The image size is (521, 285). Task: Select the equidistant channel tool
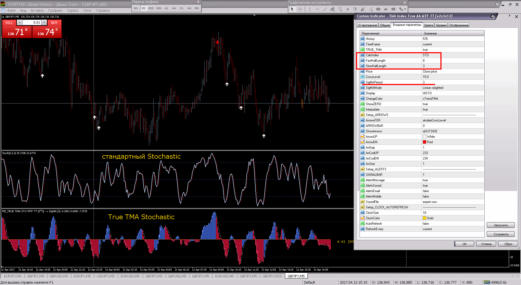pos(332,9)
